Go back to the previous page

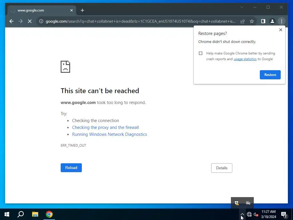(11, 21)
